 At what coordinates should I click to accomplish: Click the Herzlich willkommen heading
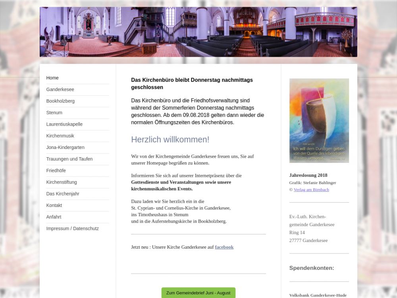(x=170, y=139)
